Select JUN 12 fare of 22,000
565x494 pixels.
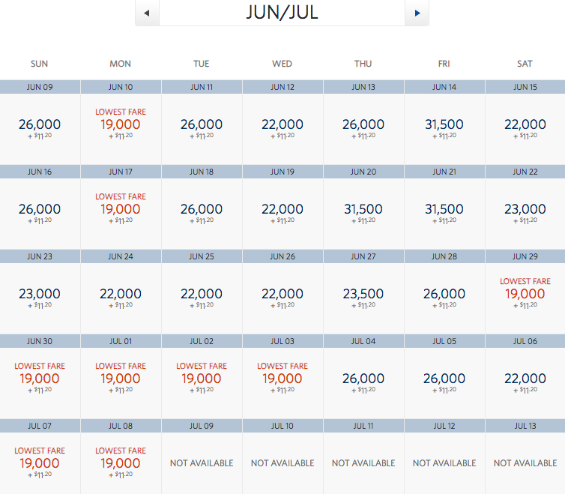(x=282, y=124)
